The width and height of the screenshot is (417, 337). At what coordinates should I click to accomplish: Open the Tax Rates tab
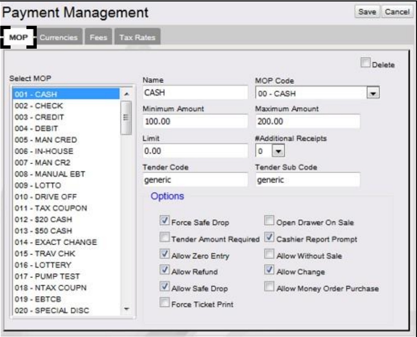pos(137,37)
